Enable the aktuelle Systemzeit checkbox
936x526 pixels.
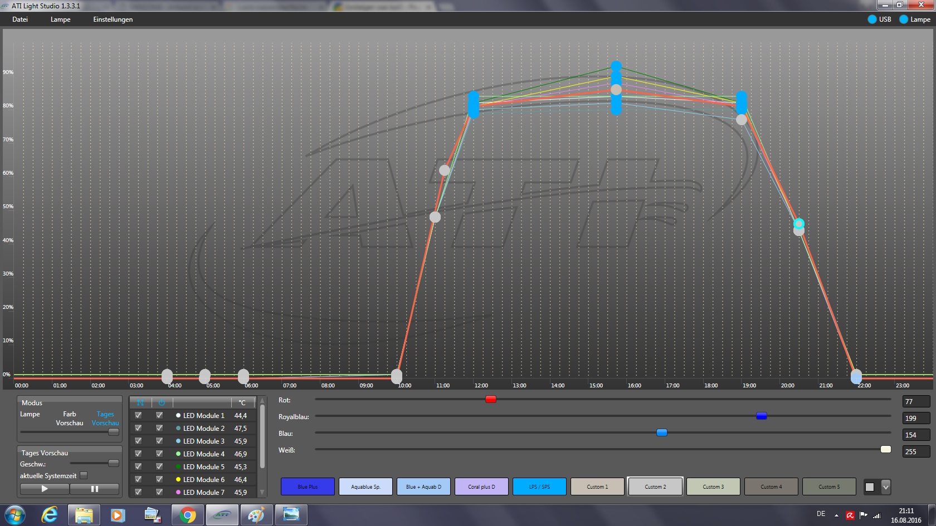click(x=84, y=475)
